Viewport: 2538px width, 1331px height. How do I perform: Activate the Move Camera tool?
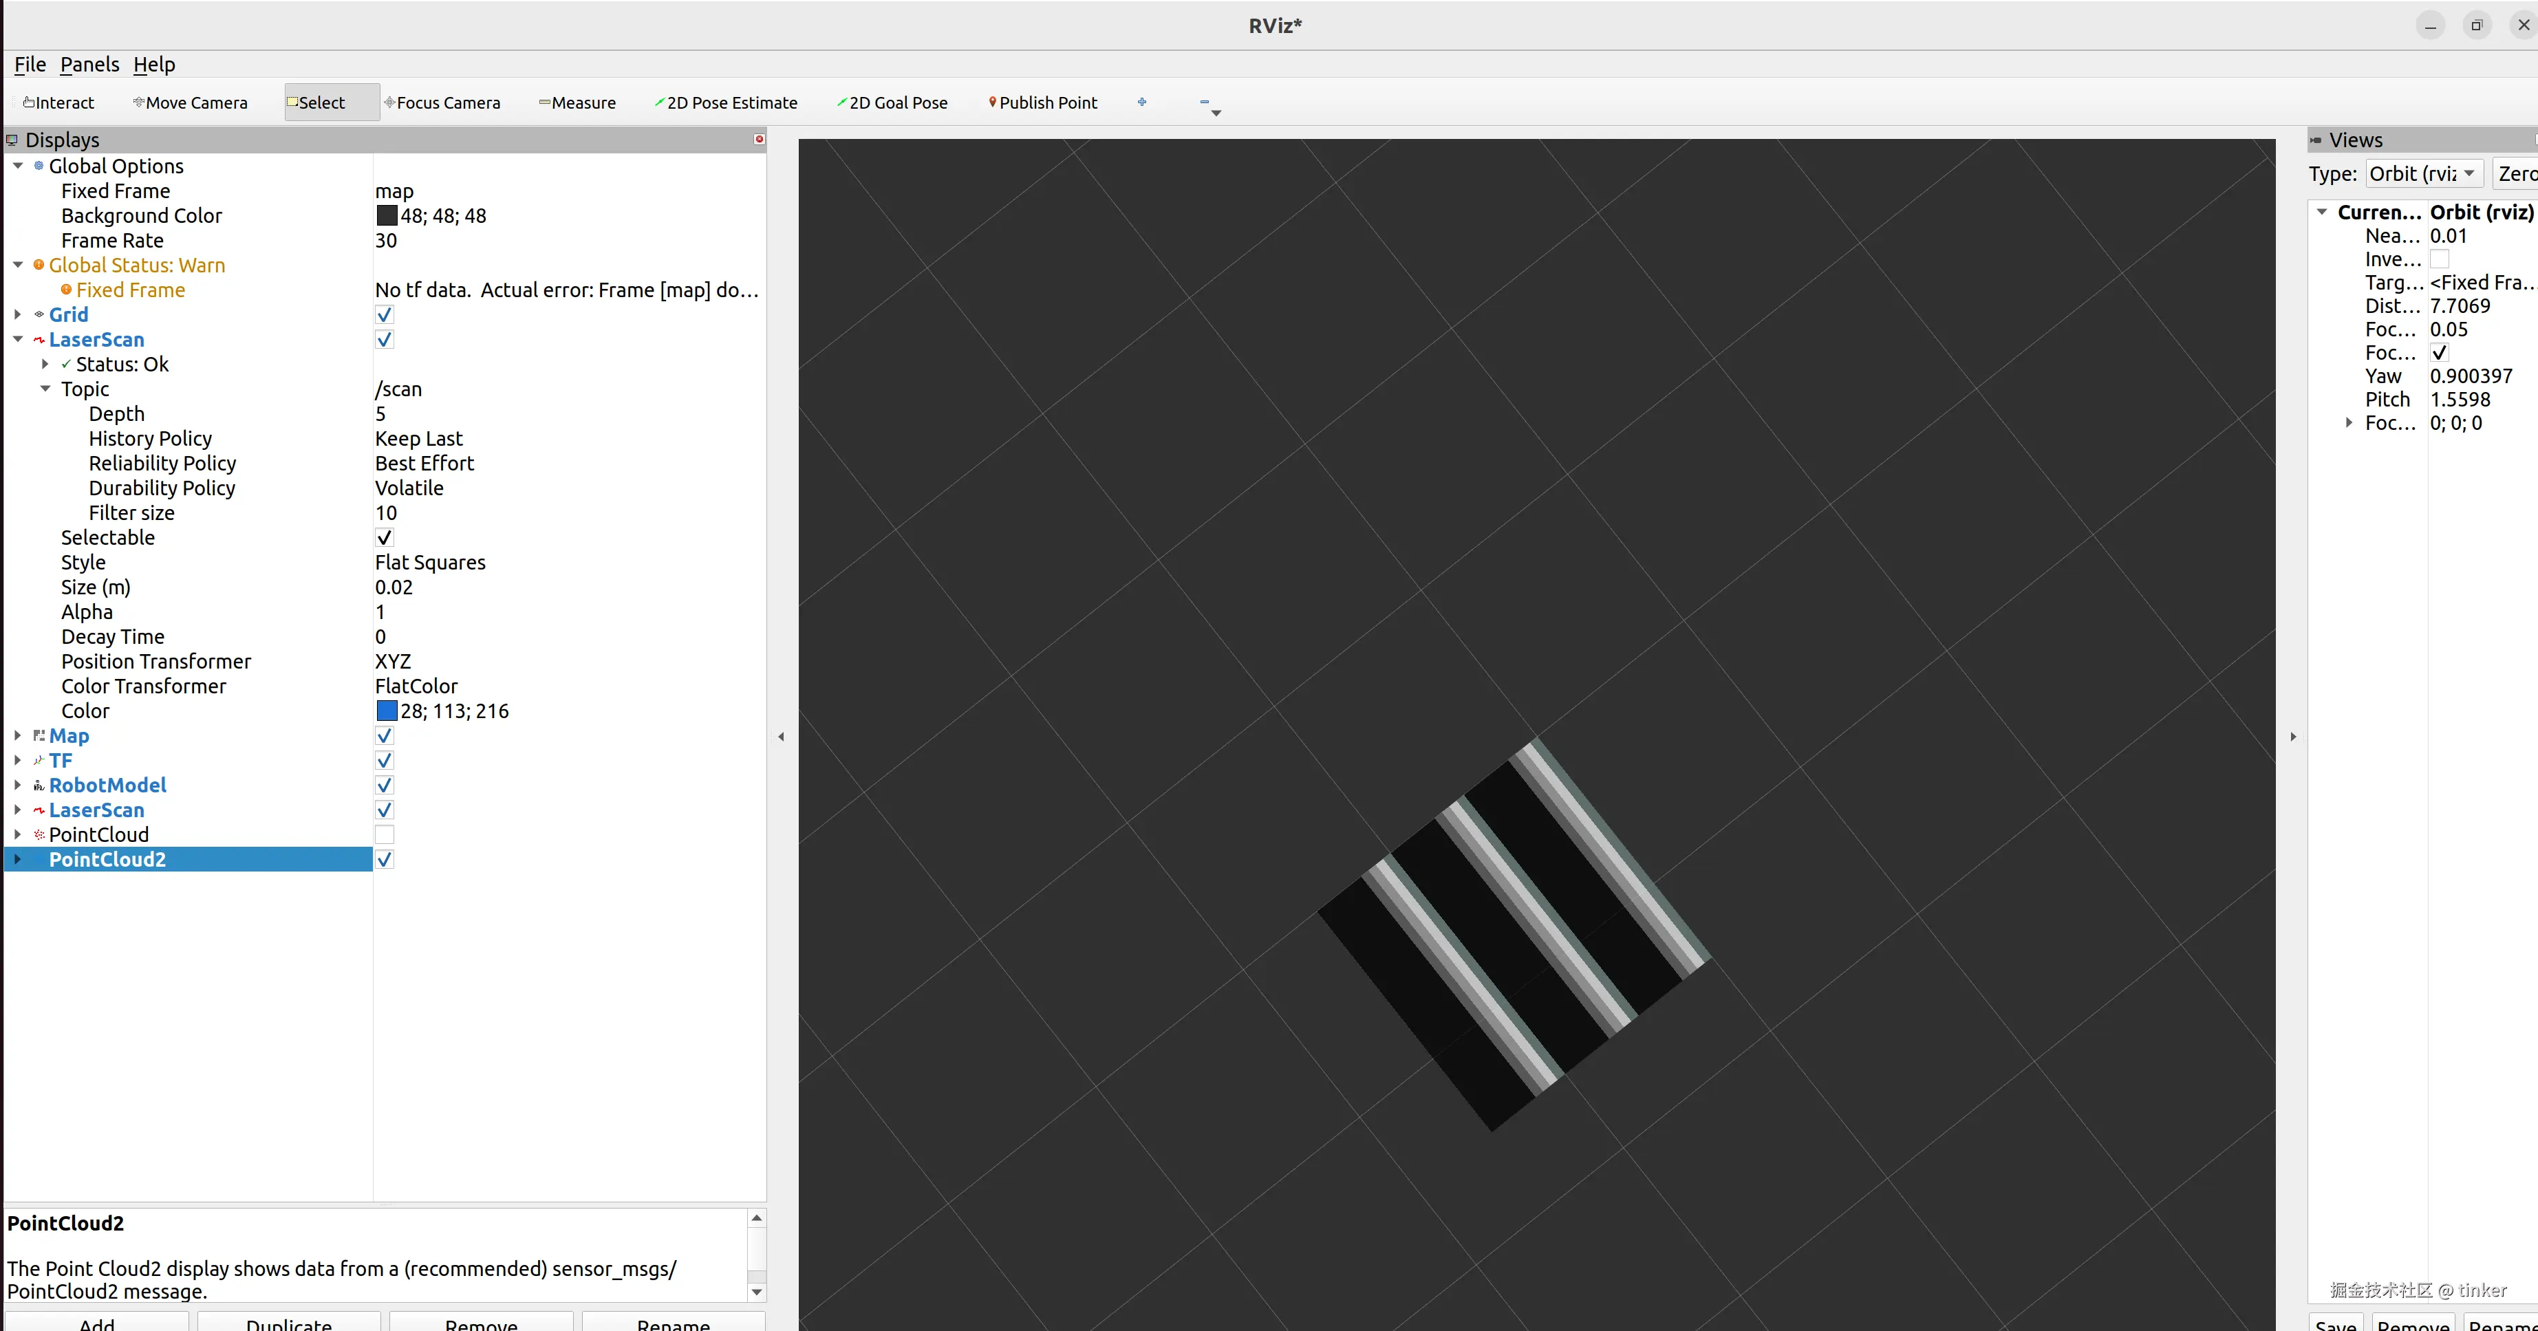pos(190,102)
